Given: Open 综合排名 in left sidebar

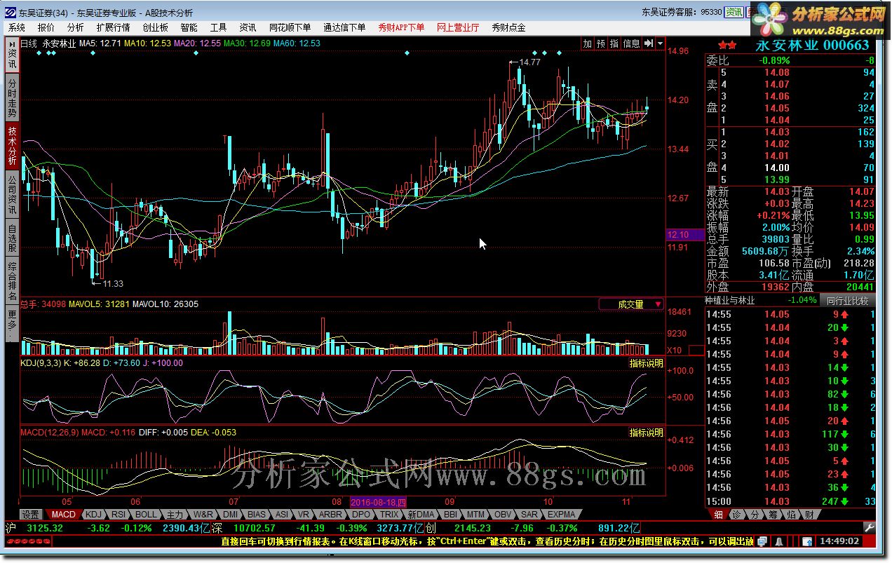Looking at the screenshot, I should pos(12,281).
